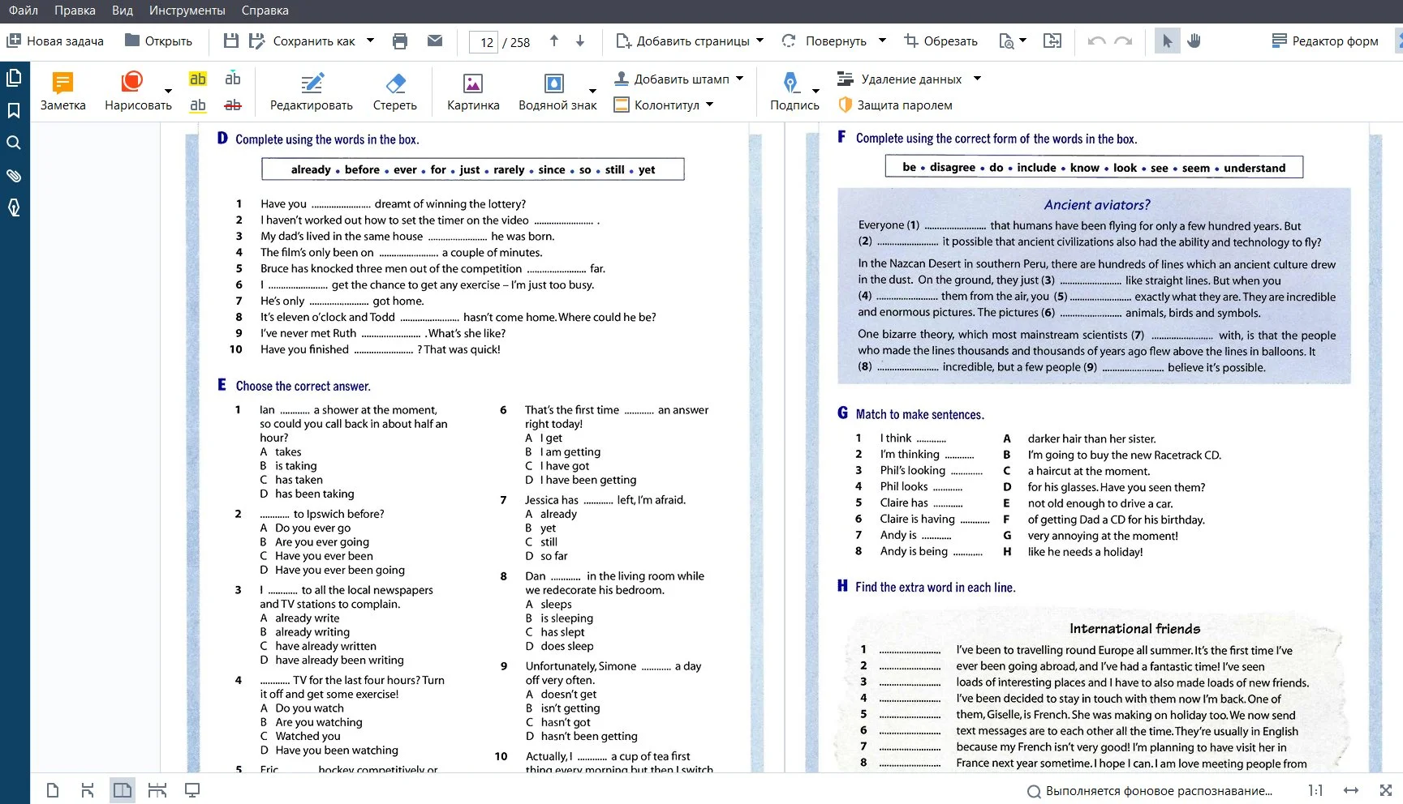Viewport: 1403px width, 804px height.
Task: Select the strikethrough text tool
Action: pos(233,105)
